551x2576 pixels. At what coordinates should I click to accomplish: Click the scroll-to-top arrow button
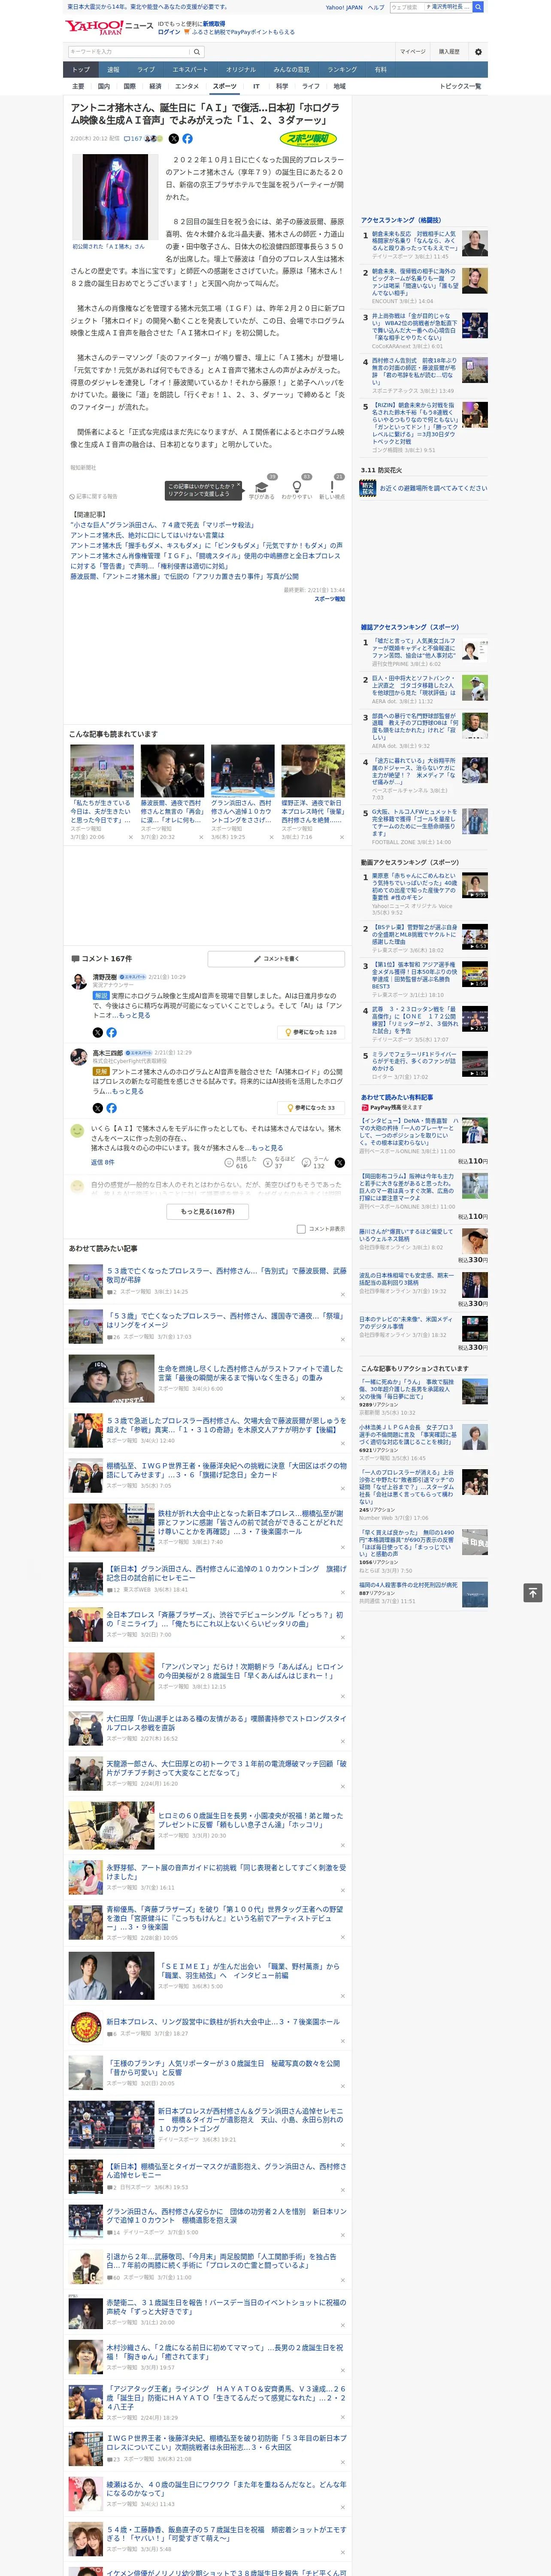pos(533,1592)
